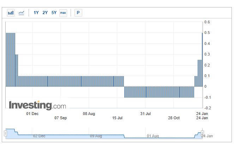Switch to the area chart type icon

click(22, 13)
